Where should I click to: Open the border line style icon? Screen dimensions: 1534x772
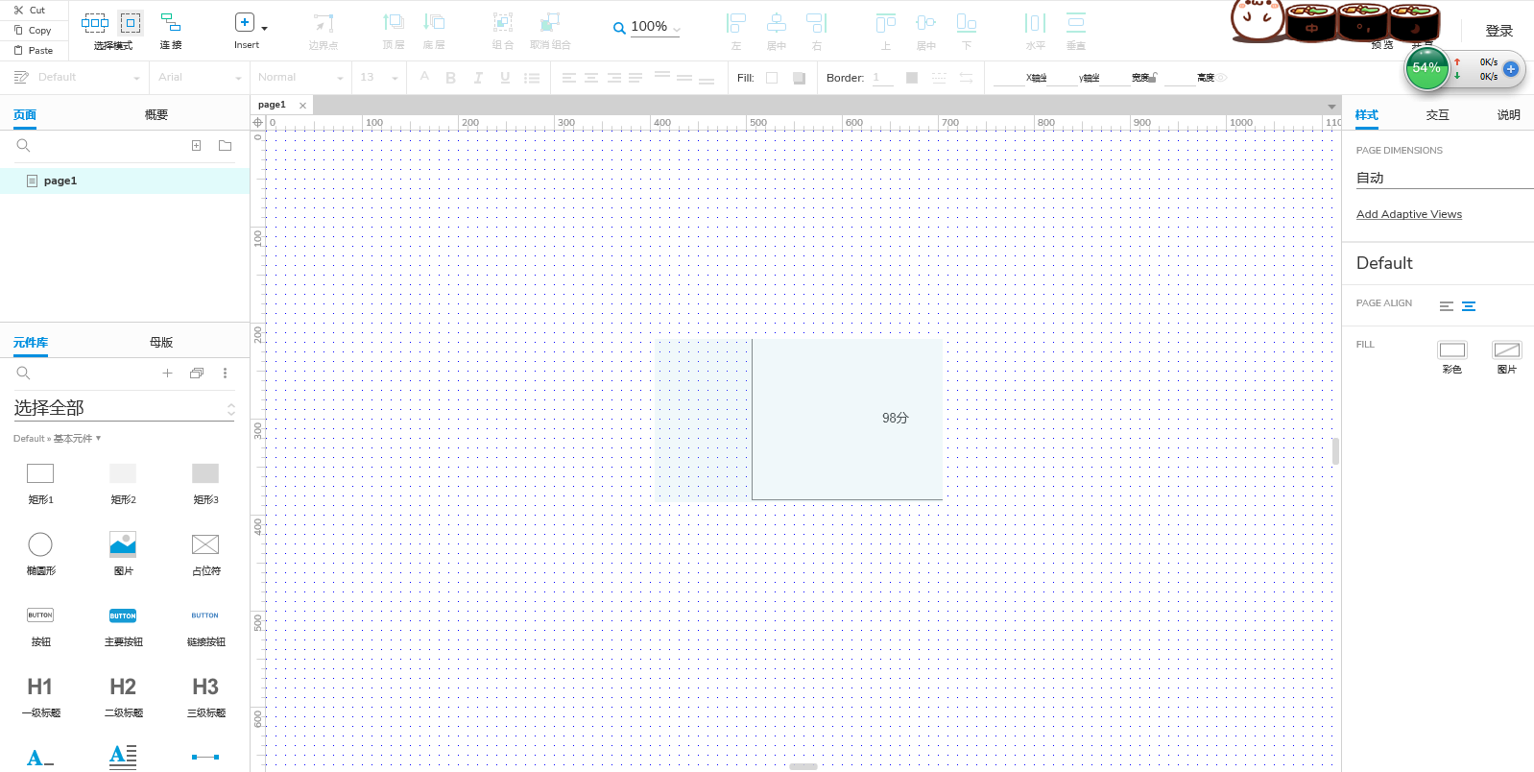tap(939, 78)
